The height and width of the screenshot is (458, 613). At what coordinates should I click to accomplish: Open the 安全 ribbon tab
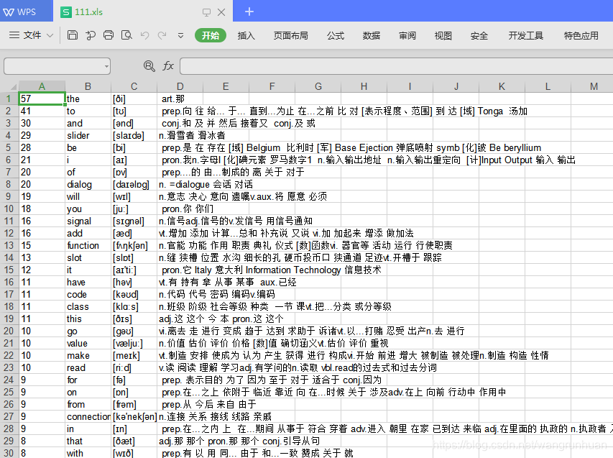(x=479, y=36)
